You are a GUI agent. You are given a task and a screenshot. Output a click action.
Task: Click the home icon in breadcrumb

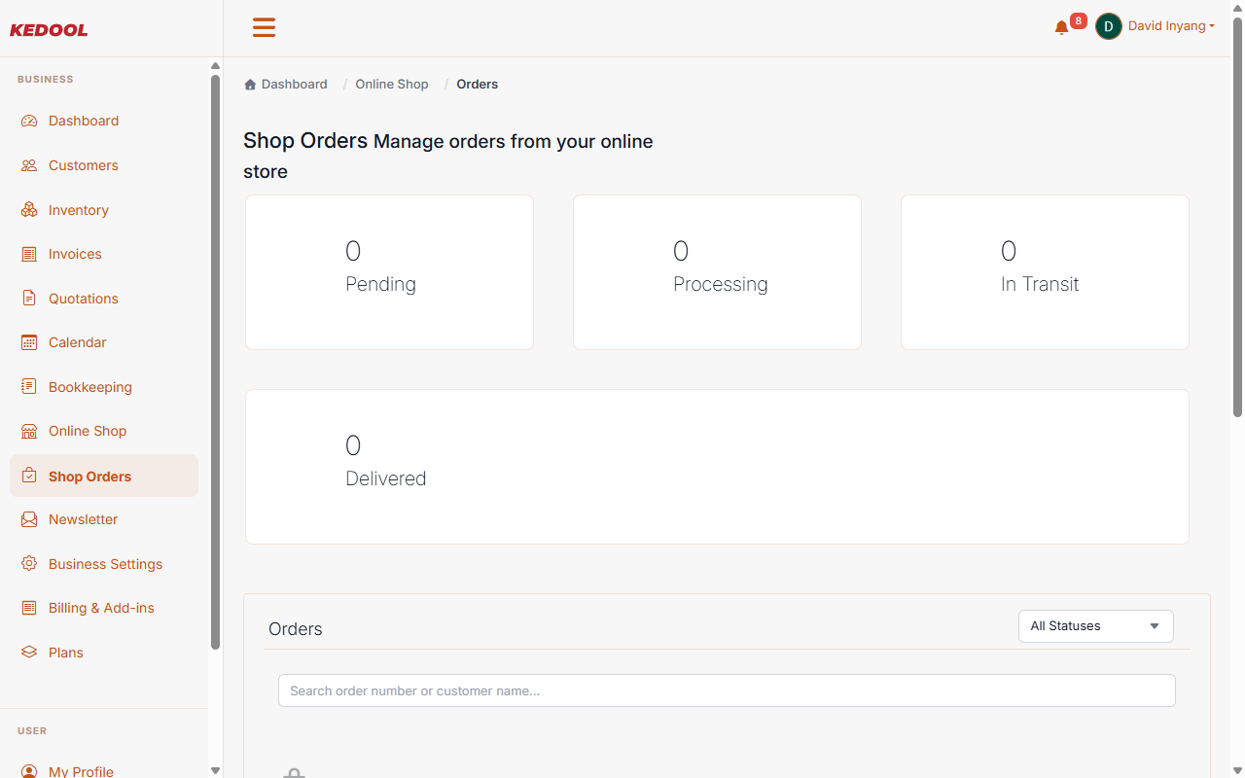coord(250,85)
